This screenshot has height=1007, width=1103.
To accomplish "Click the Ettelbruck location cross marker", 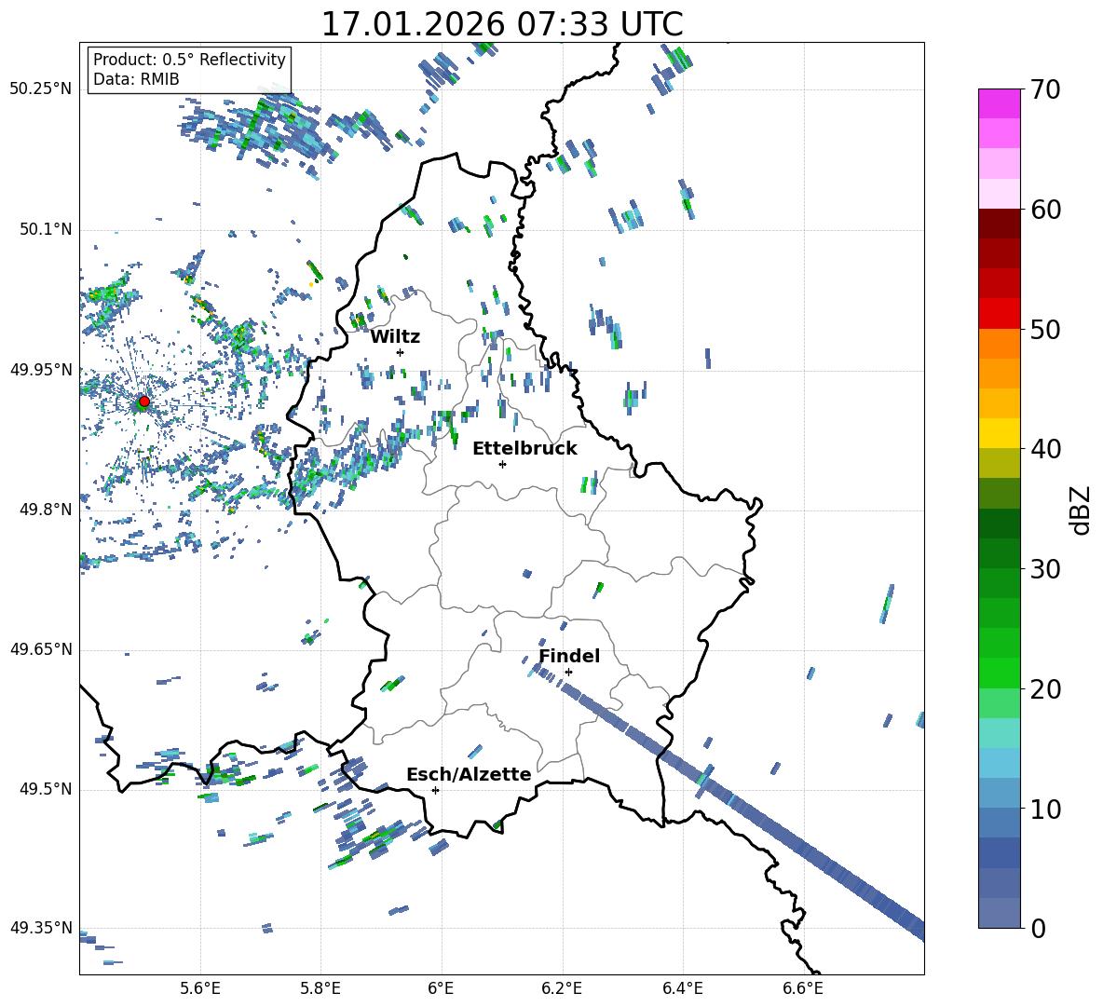I will click(x=502, y=464).
